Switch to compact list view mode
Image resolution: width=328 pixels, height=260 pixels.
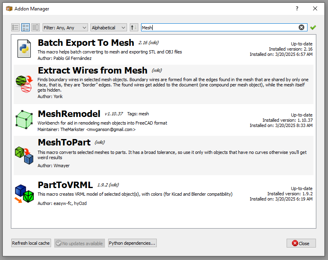(15, 27)
